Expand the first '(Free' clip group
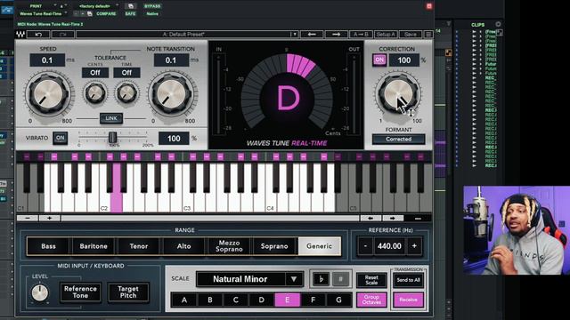Image resolution: width=570 pixels, height=320 pixels. point(474,32)
